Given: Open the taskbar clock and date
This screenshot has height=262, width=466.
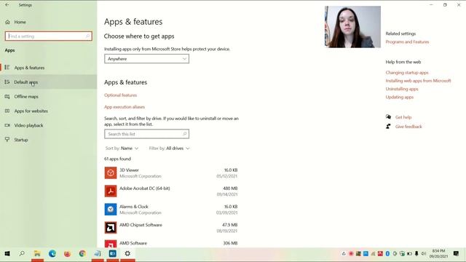Looking at the screenshot, I should [x=438, y=253].
